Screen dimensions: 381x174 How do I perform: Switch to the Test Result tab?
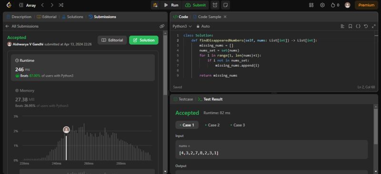(x=210, y=99)
